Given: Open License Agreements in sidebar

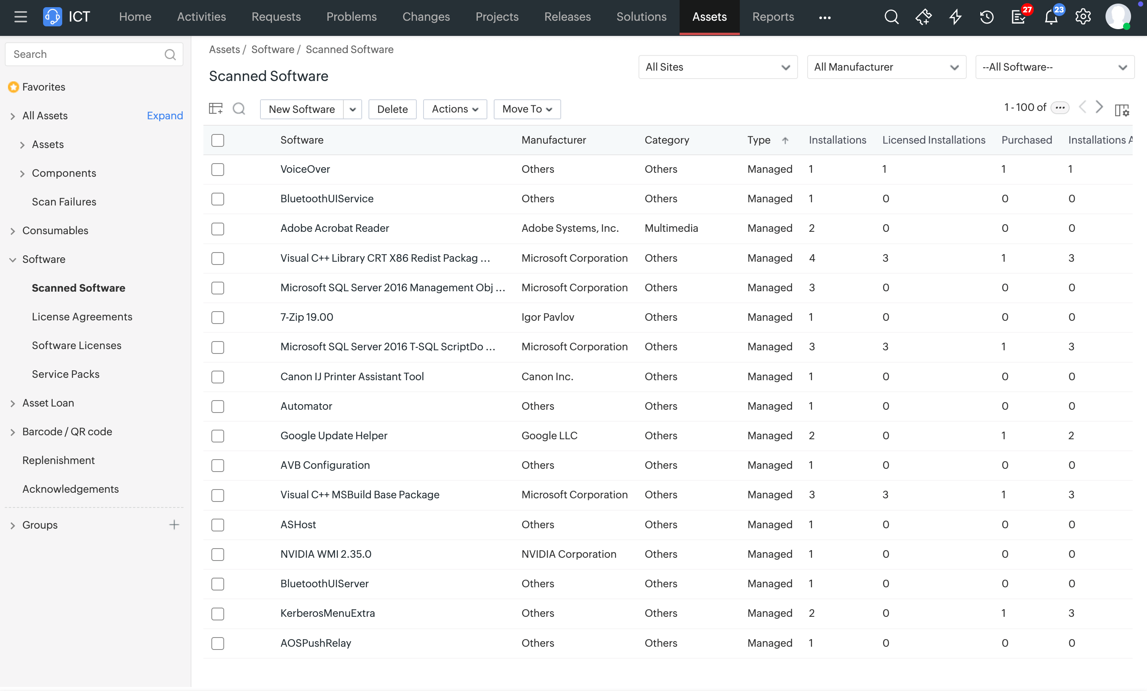Looking at the screenshot, I should point(82,317).
